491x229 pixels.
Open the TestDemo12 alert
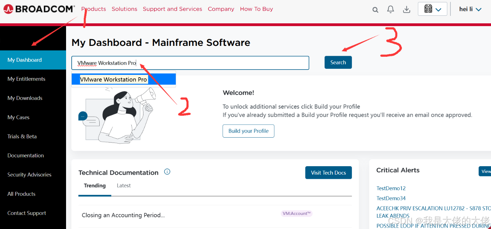pos(391,188)
